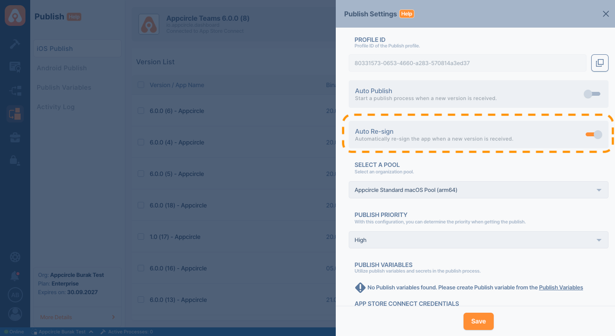
Task: Open the Select a Pool dropdown
Action: (478, 190)
